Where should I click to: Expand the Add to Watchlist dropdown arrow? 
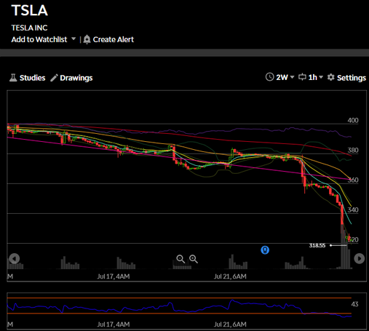[74, 39]
